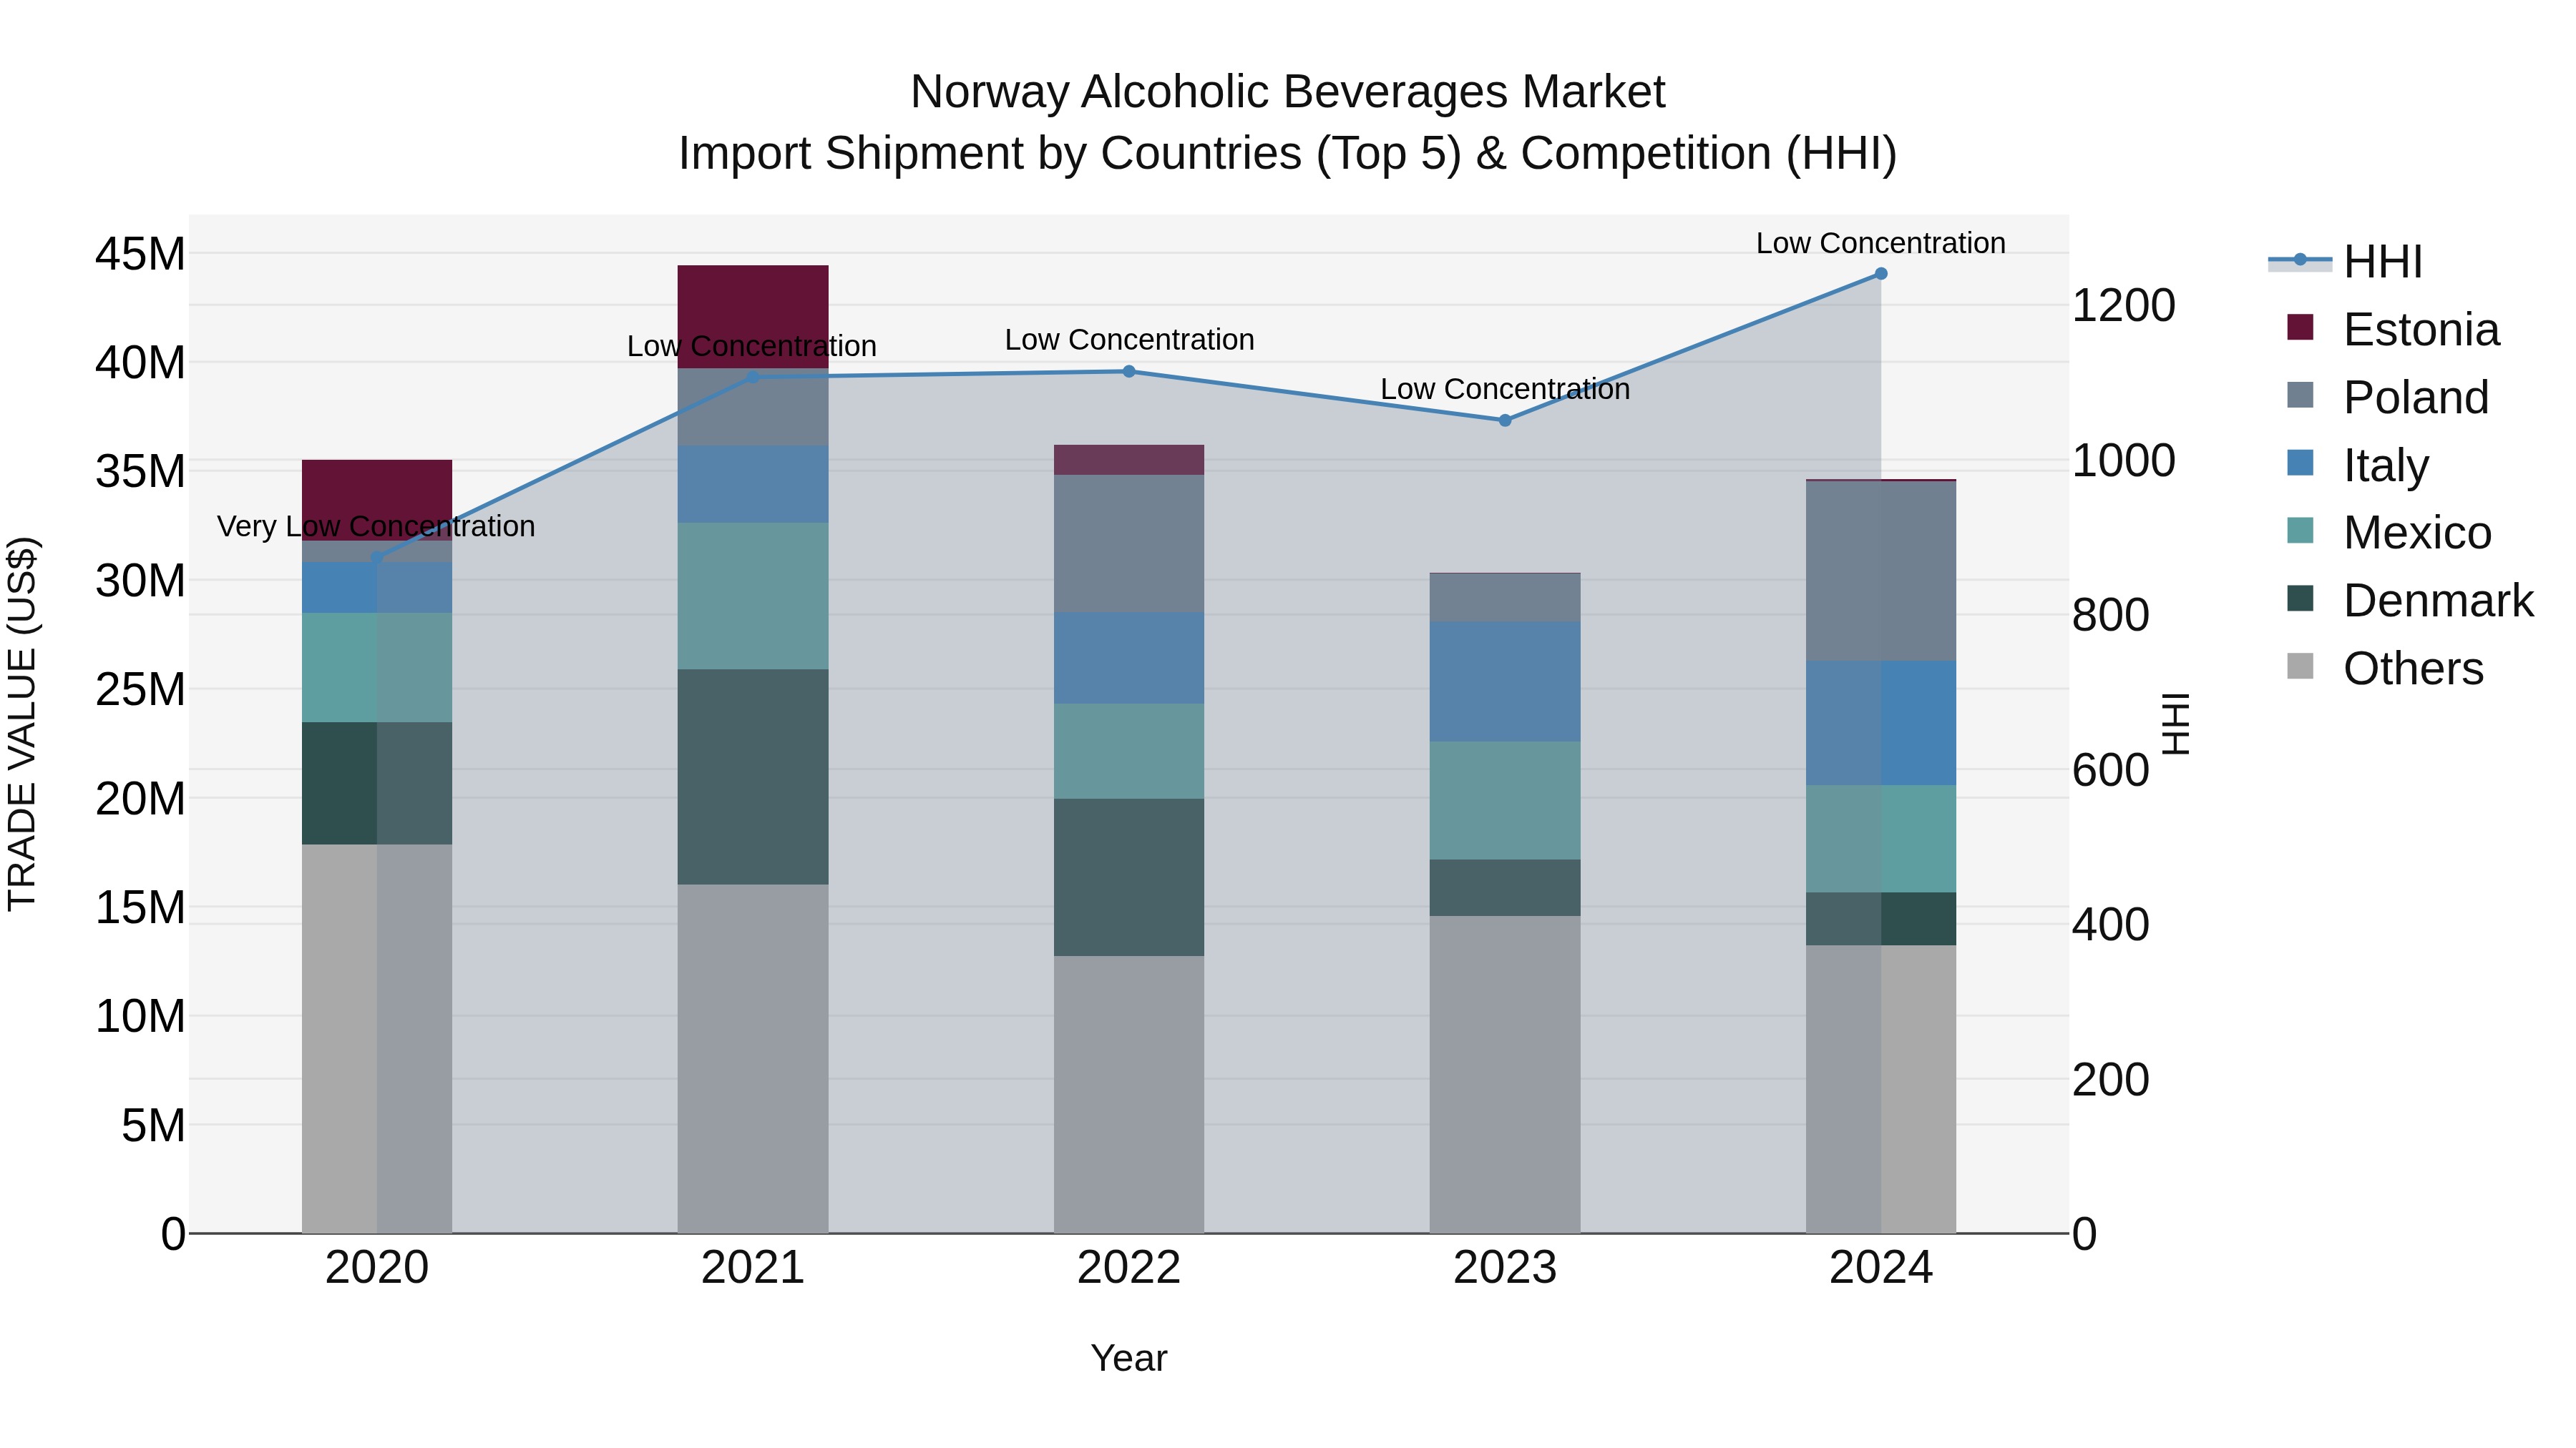Toggle the HHI line legend entry

coord(2344,262)
